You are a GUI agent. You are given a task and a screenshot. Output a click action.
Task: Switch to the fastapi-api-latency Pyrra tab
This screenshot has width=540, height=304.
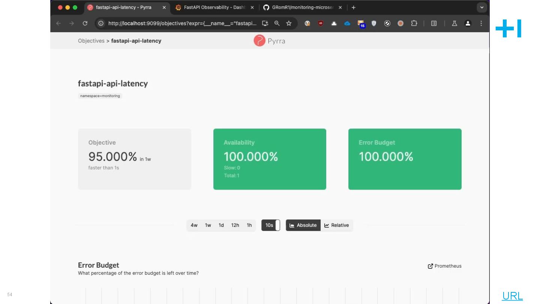127,7
